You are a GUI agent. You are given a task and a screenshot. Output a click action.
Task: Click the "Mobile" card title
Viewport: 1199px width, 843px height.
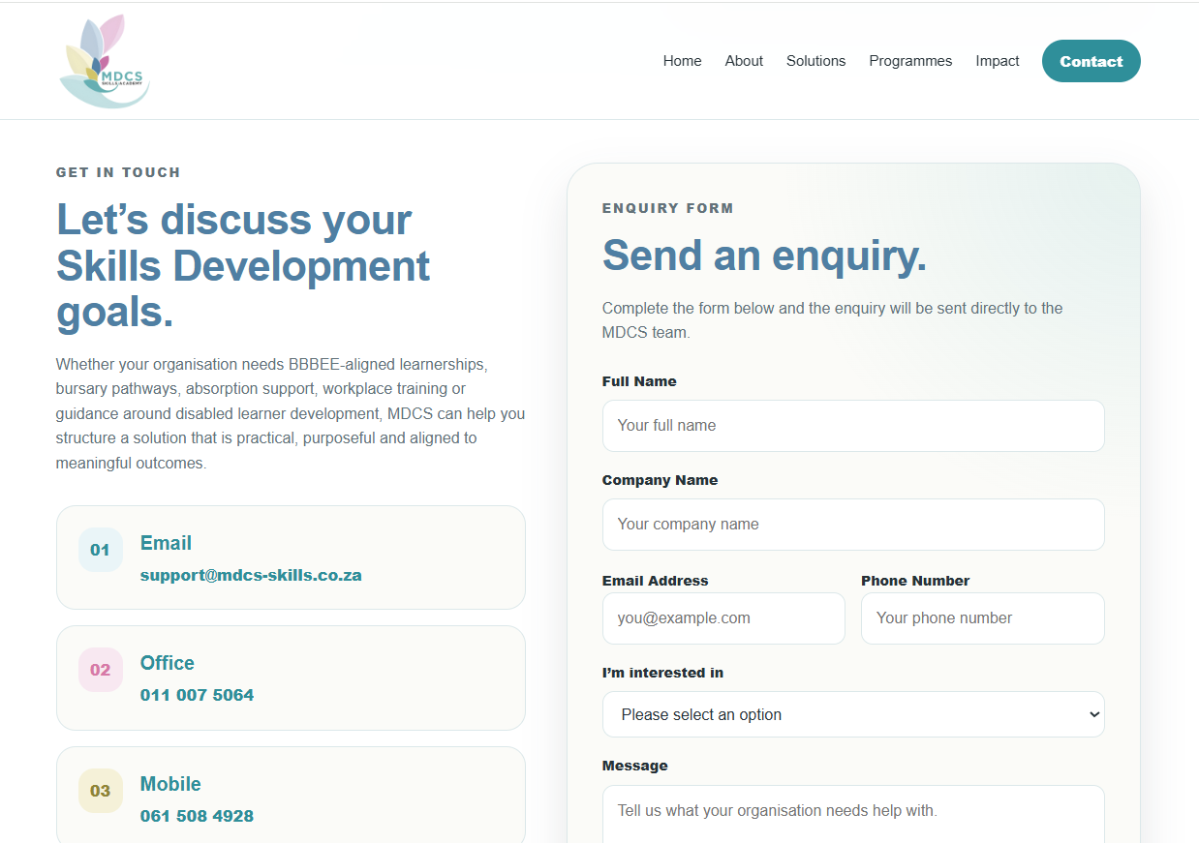[170, 784]
